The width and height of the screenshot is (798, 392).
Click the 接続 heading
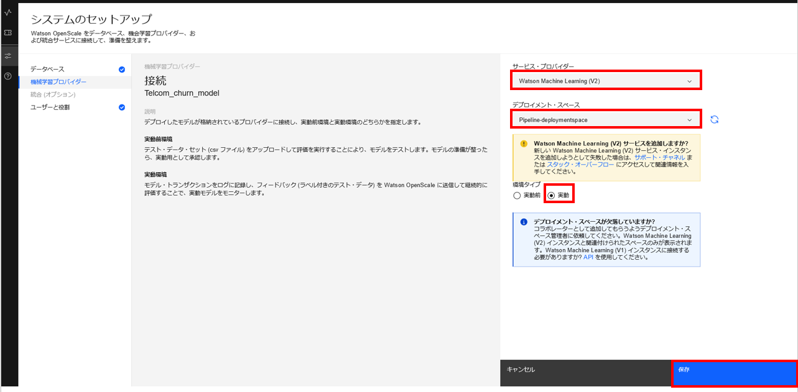point(155,80)
